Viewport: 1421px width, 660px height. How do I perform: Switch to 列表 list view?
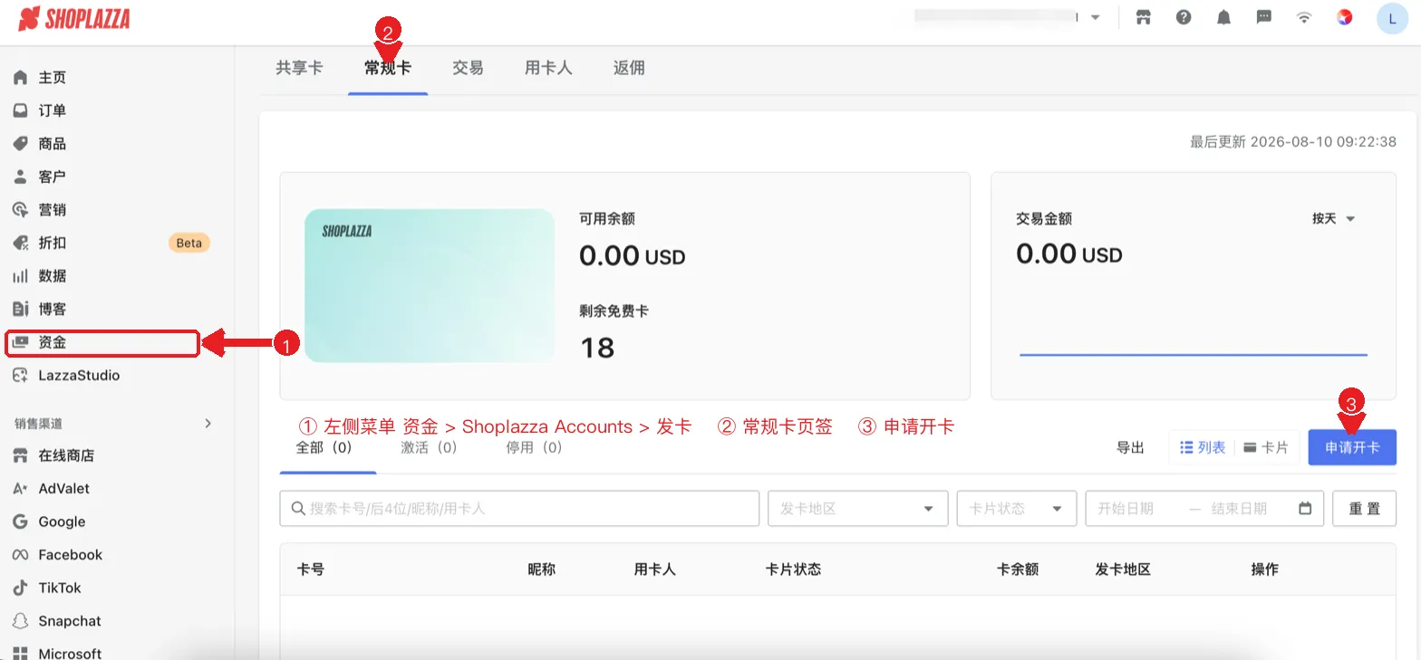click(1203, 447)
